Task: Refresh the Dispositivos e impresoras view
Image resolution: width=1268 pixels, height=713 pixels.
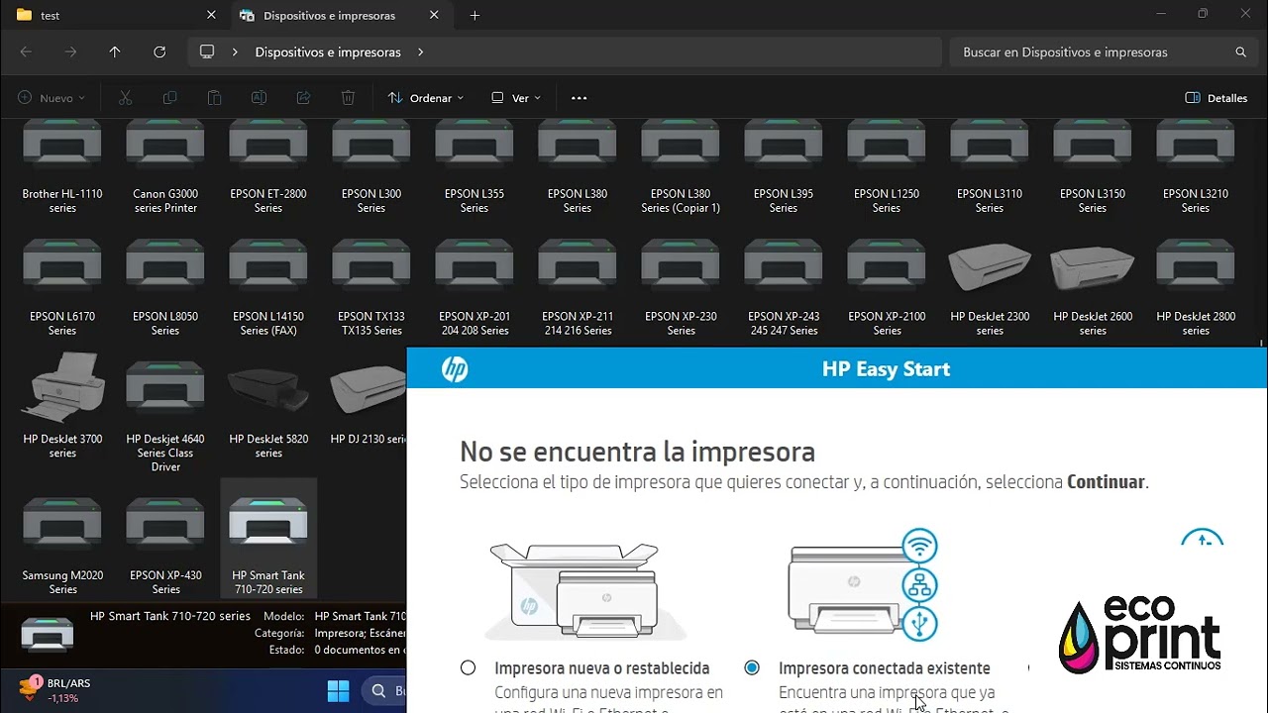Action: [x=159, y=52]
